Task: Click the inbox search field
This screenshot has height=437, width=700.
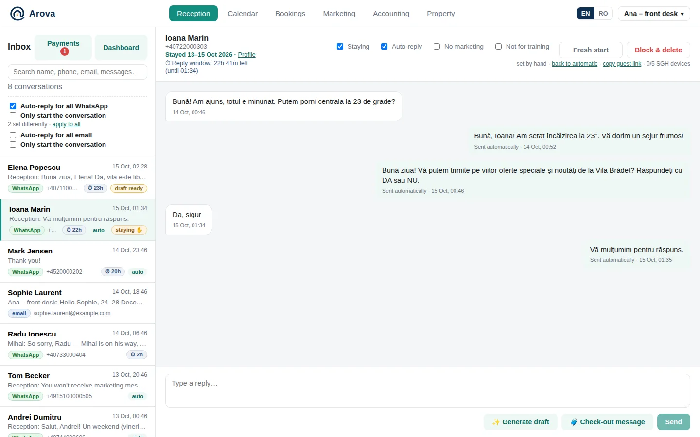Action: pos(77,72)
